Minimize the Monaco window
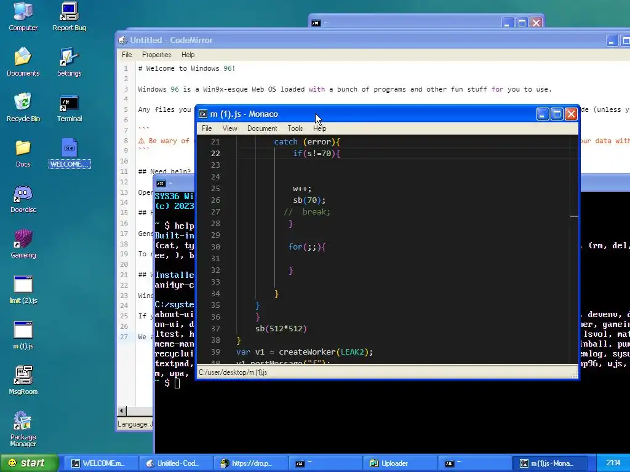This screenshot has width=630, height=472. click(x=543, y=114)
